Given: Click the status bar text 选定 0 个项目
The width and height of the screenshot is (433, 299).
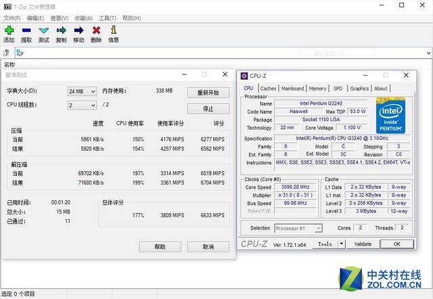Looking at the screenshot, I should click(18, 294).
